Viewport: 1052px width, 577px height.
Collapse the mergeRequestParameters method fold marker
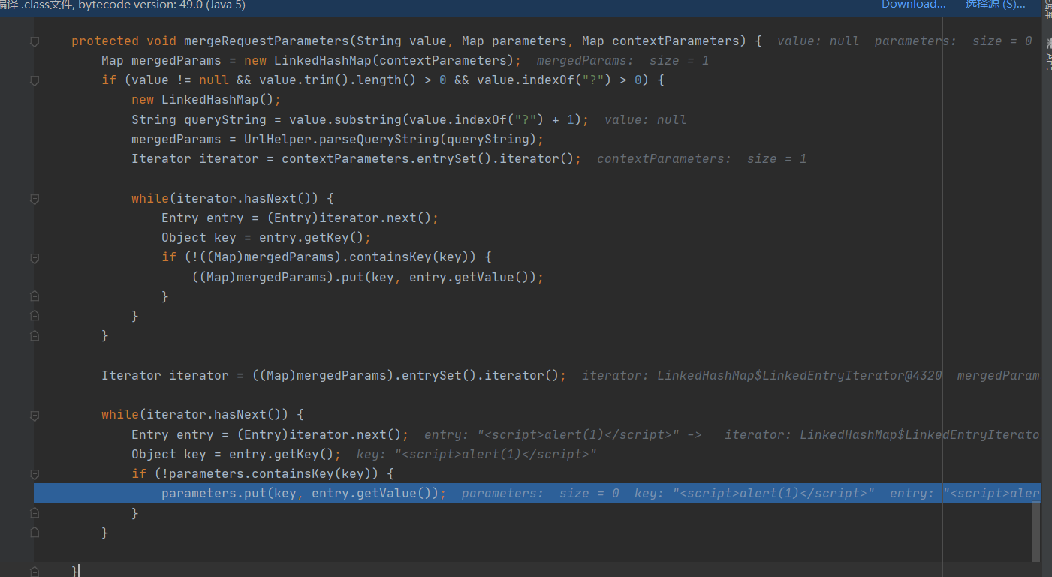point(35,41)
